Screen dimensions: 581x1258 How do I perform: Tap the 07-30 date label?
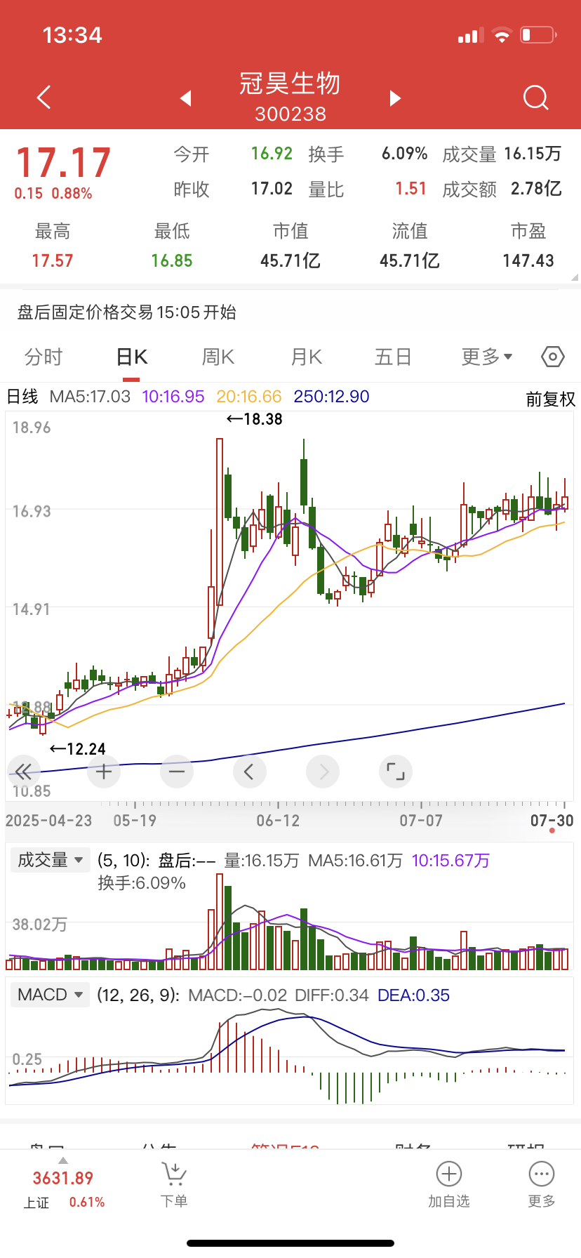click(x=552, y=821)
